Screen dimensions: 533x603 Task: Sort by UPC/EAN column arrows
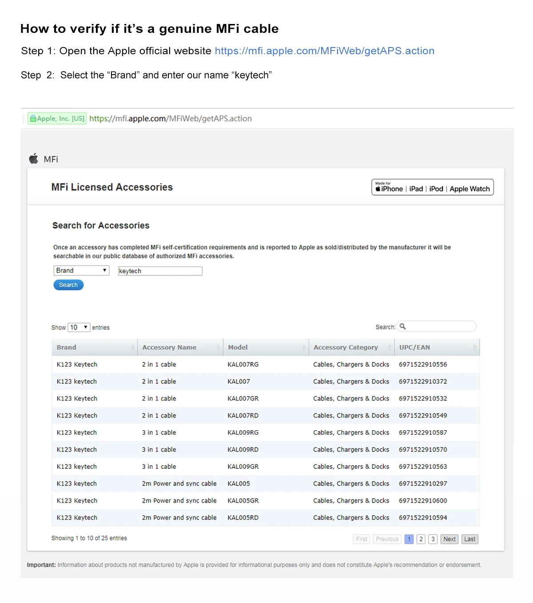(474, 348)
